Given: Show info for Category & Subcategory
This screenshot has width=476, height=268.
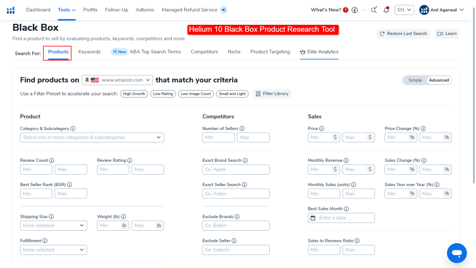Looking at the screenshot, I should tap(73, 128).
